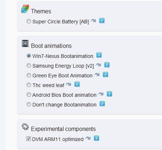
Task: Open info icon for Super Circle Battery
Action: click(x=102, y=21)
